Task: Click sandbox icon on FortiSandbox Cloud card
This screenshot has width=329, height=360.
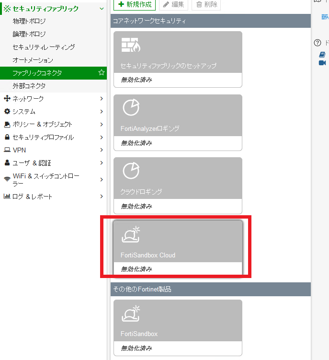Action: [131, 234]
